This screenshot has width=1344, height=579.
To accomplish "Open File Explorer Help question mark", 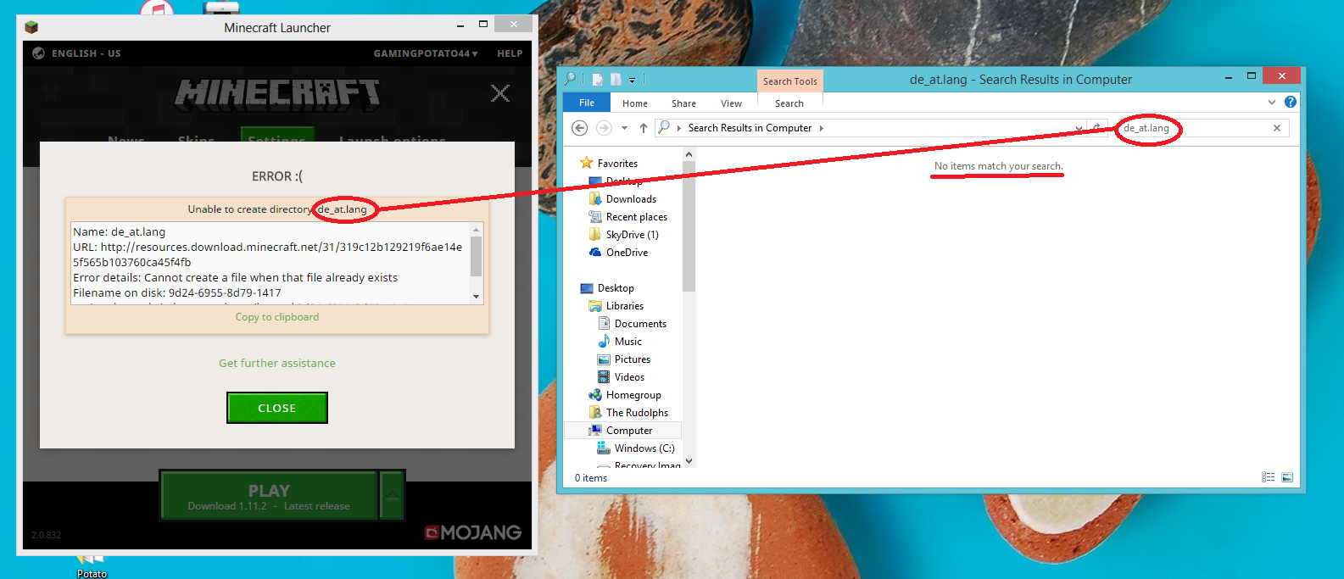I will pyautogui.click(x=1291, y=102).
